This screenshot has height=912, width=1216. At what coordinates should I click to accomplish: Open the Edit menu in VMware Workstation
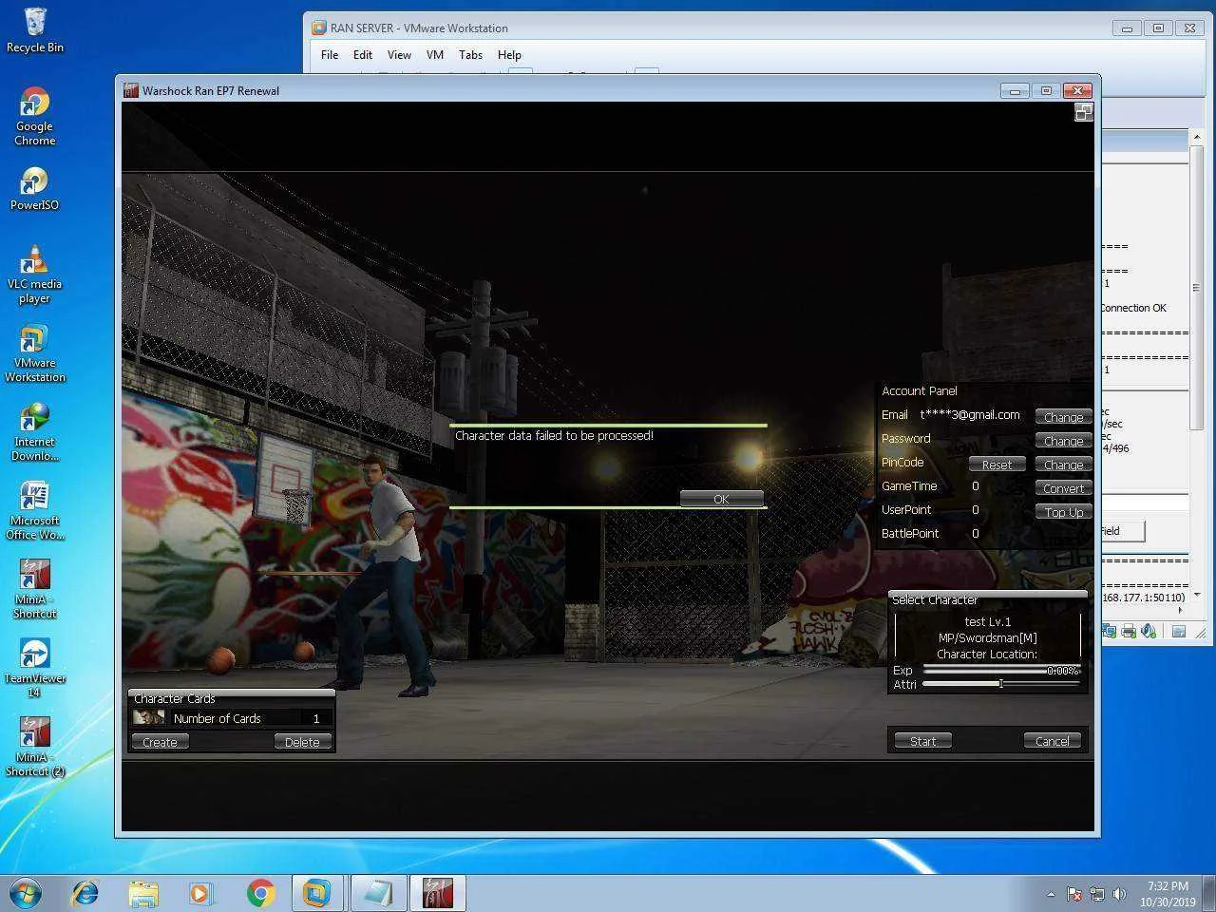coord(363,55)
